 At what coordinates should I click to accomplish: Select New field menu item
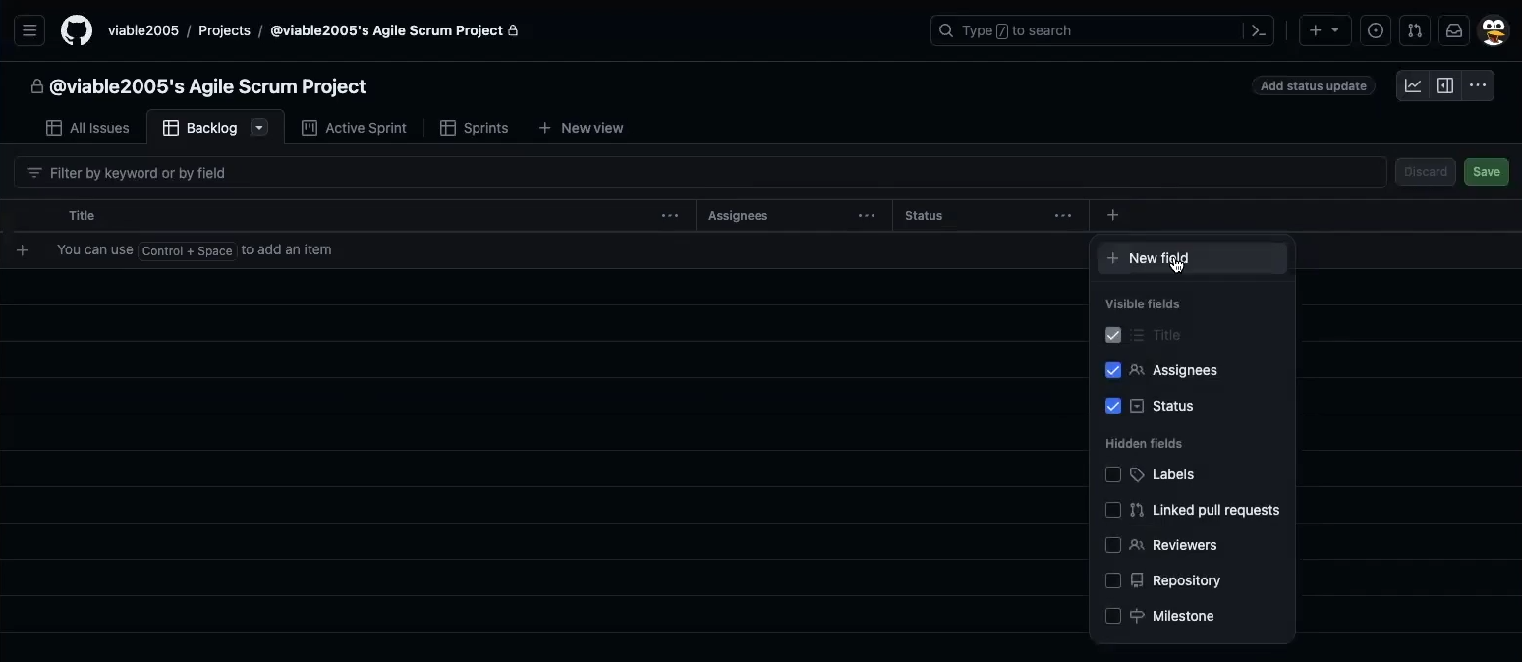pyautogui.click(x=1157, y=258)
